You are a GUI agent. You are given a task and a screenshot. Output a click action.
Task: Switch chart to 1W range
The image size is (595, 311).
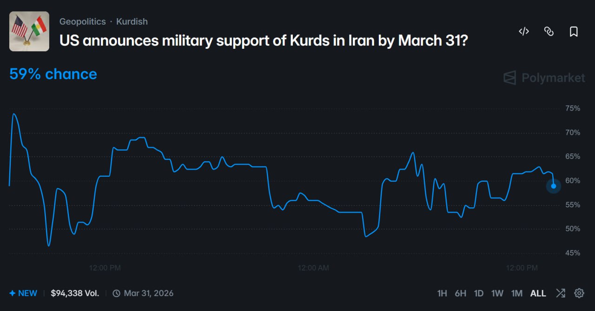(497, 293)
